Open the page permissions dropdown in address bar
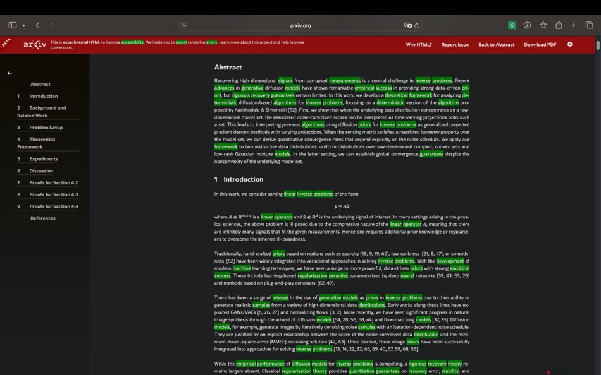The width and height of the screenshot is (601, 375). [x=409, y=25]
